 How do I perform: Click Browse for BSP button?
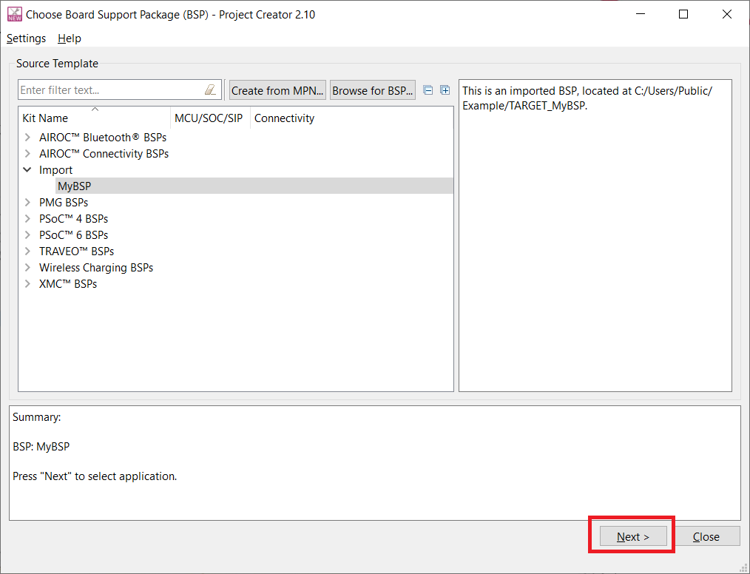(x=373, y=90)
